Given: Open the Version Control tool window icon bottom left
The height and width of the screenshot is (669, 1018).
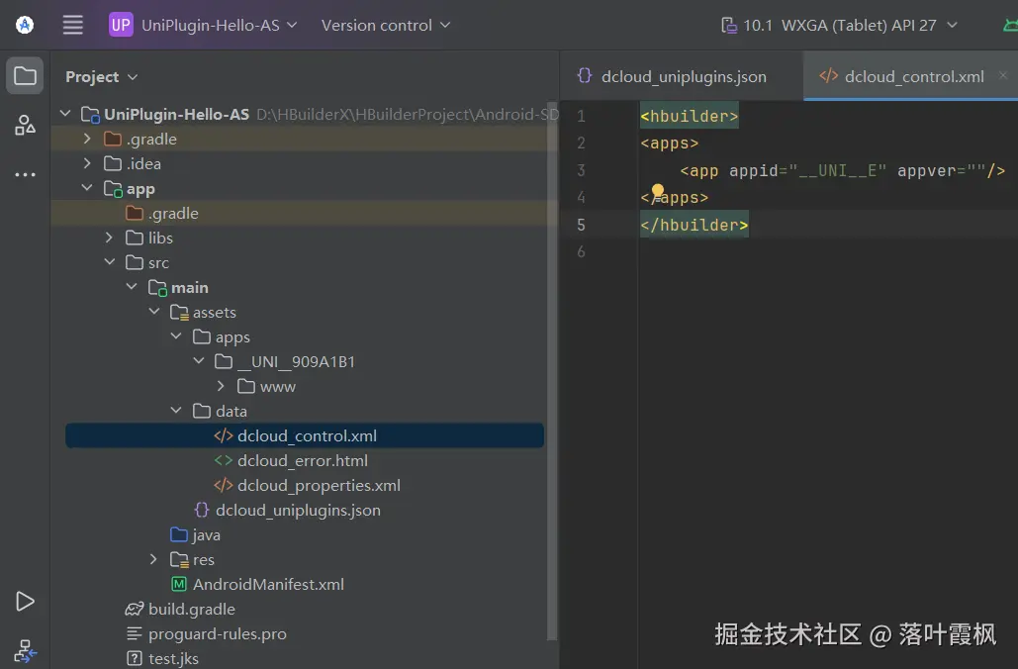Looking at the screenshot, I should pyautogui.click(x=24, y=651).
